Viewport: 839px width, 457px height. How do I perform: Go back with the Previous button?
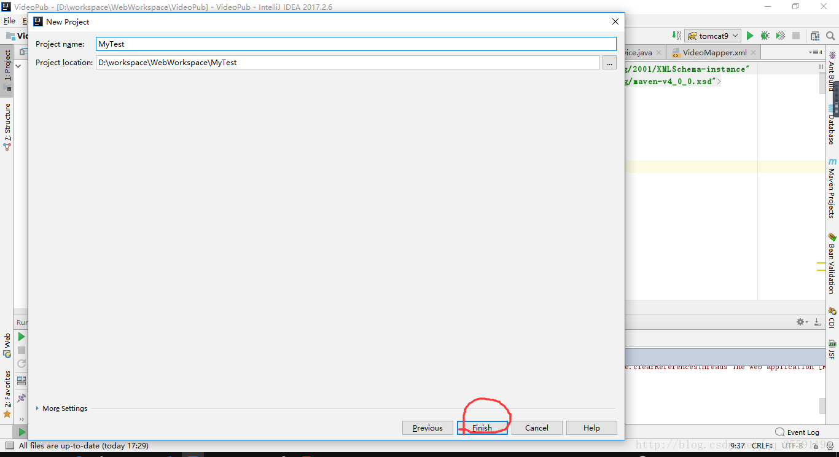[427, 428]
